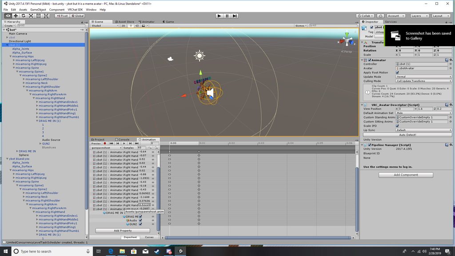455x256 pixels.
Task: Open the Culling Mode dropdown
Action: tap(423, 81)
